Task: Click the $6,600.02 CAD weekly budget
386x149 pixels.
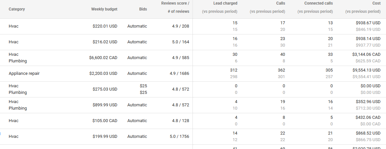Action: tap(103, 58)
